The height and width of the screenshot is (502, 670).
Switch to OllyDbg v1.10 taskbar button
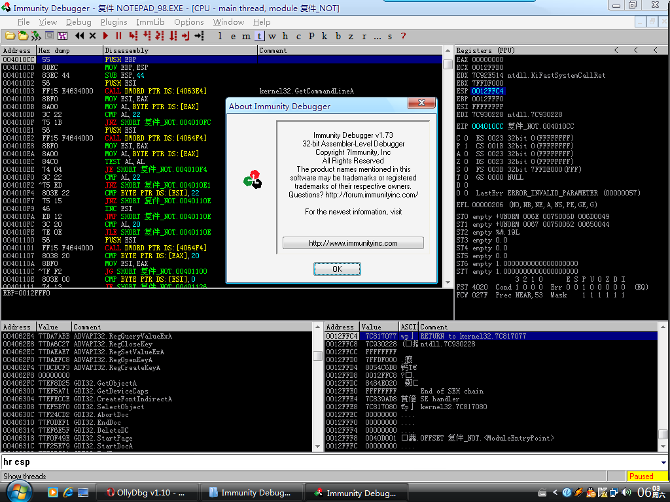click(147, 493)
